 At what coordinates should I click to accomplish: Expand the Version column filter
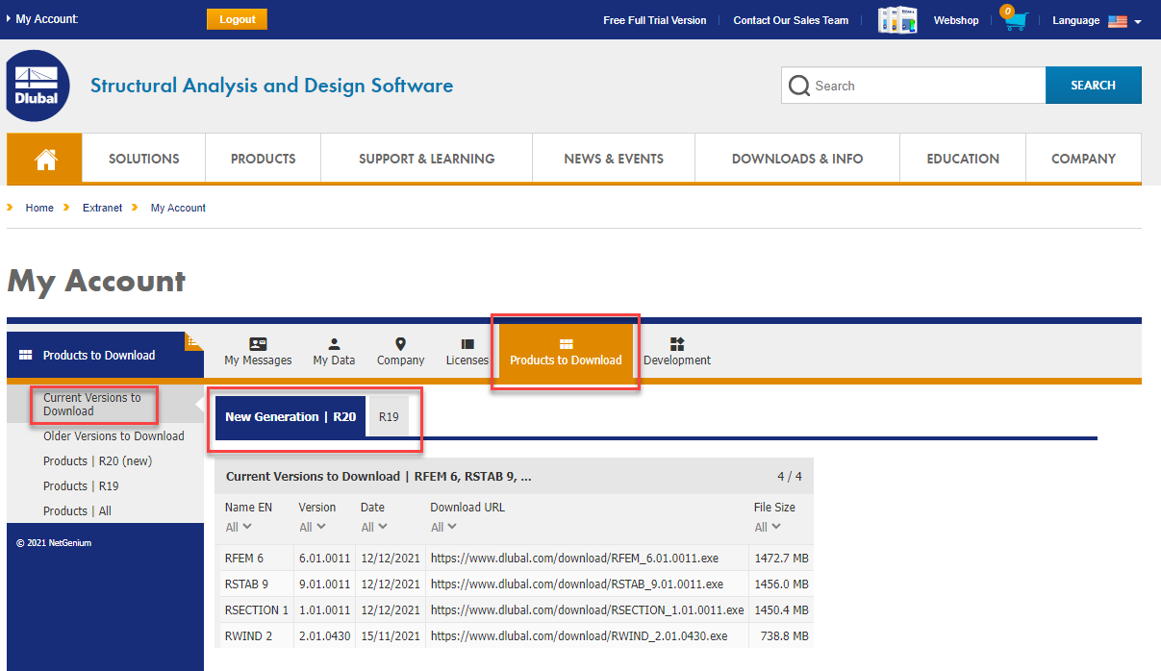pyautogui.click(x=310, y=526)
